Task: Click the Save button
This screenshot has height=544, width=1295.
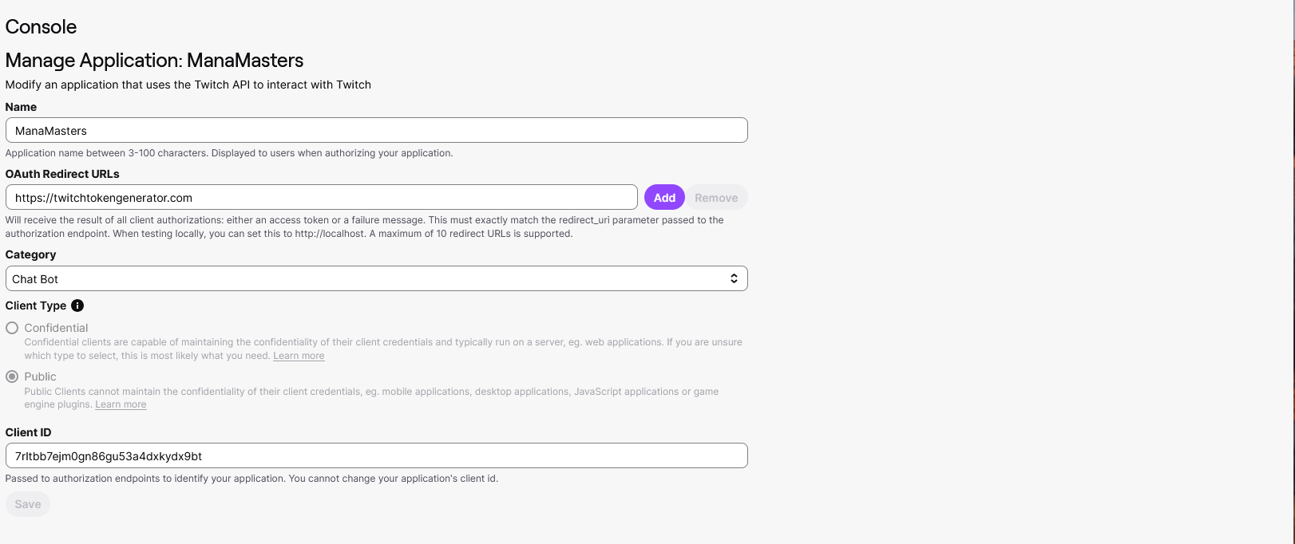Action: pyautogui.click(x=28, y=504)
